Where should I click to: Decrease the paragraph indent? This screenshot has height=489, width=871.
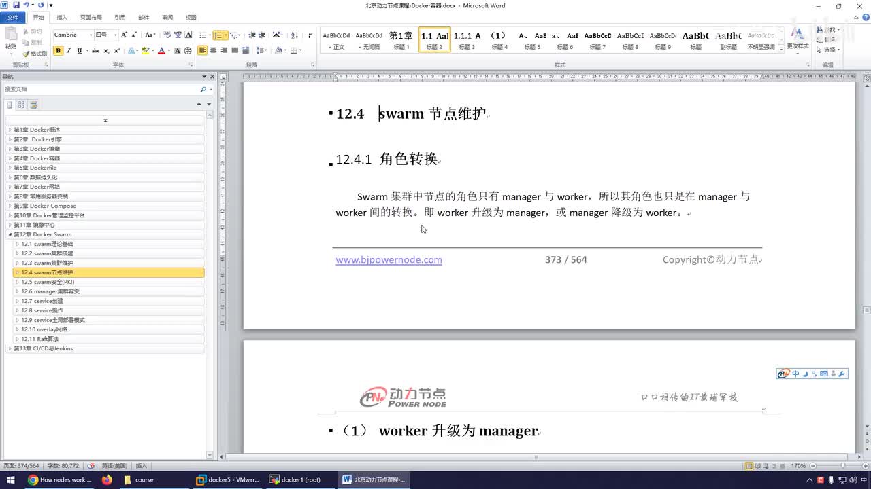point(252,35)
